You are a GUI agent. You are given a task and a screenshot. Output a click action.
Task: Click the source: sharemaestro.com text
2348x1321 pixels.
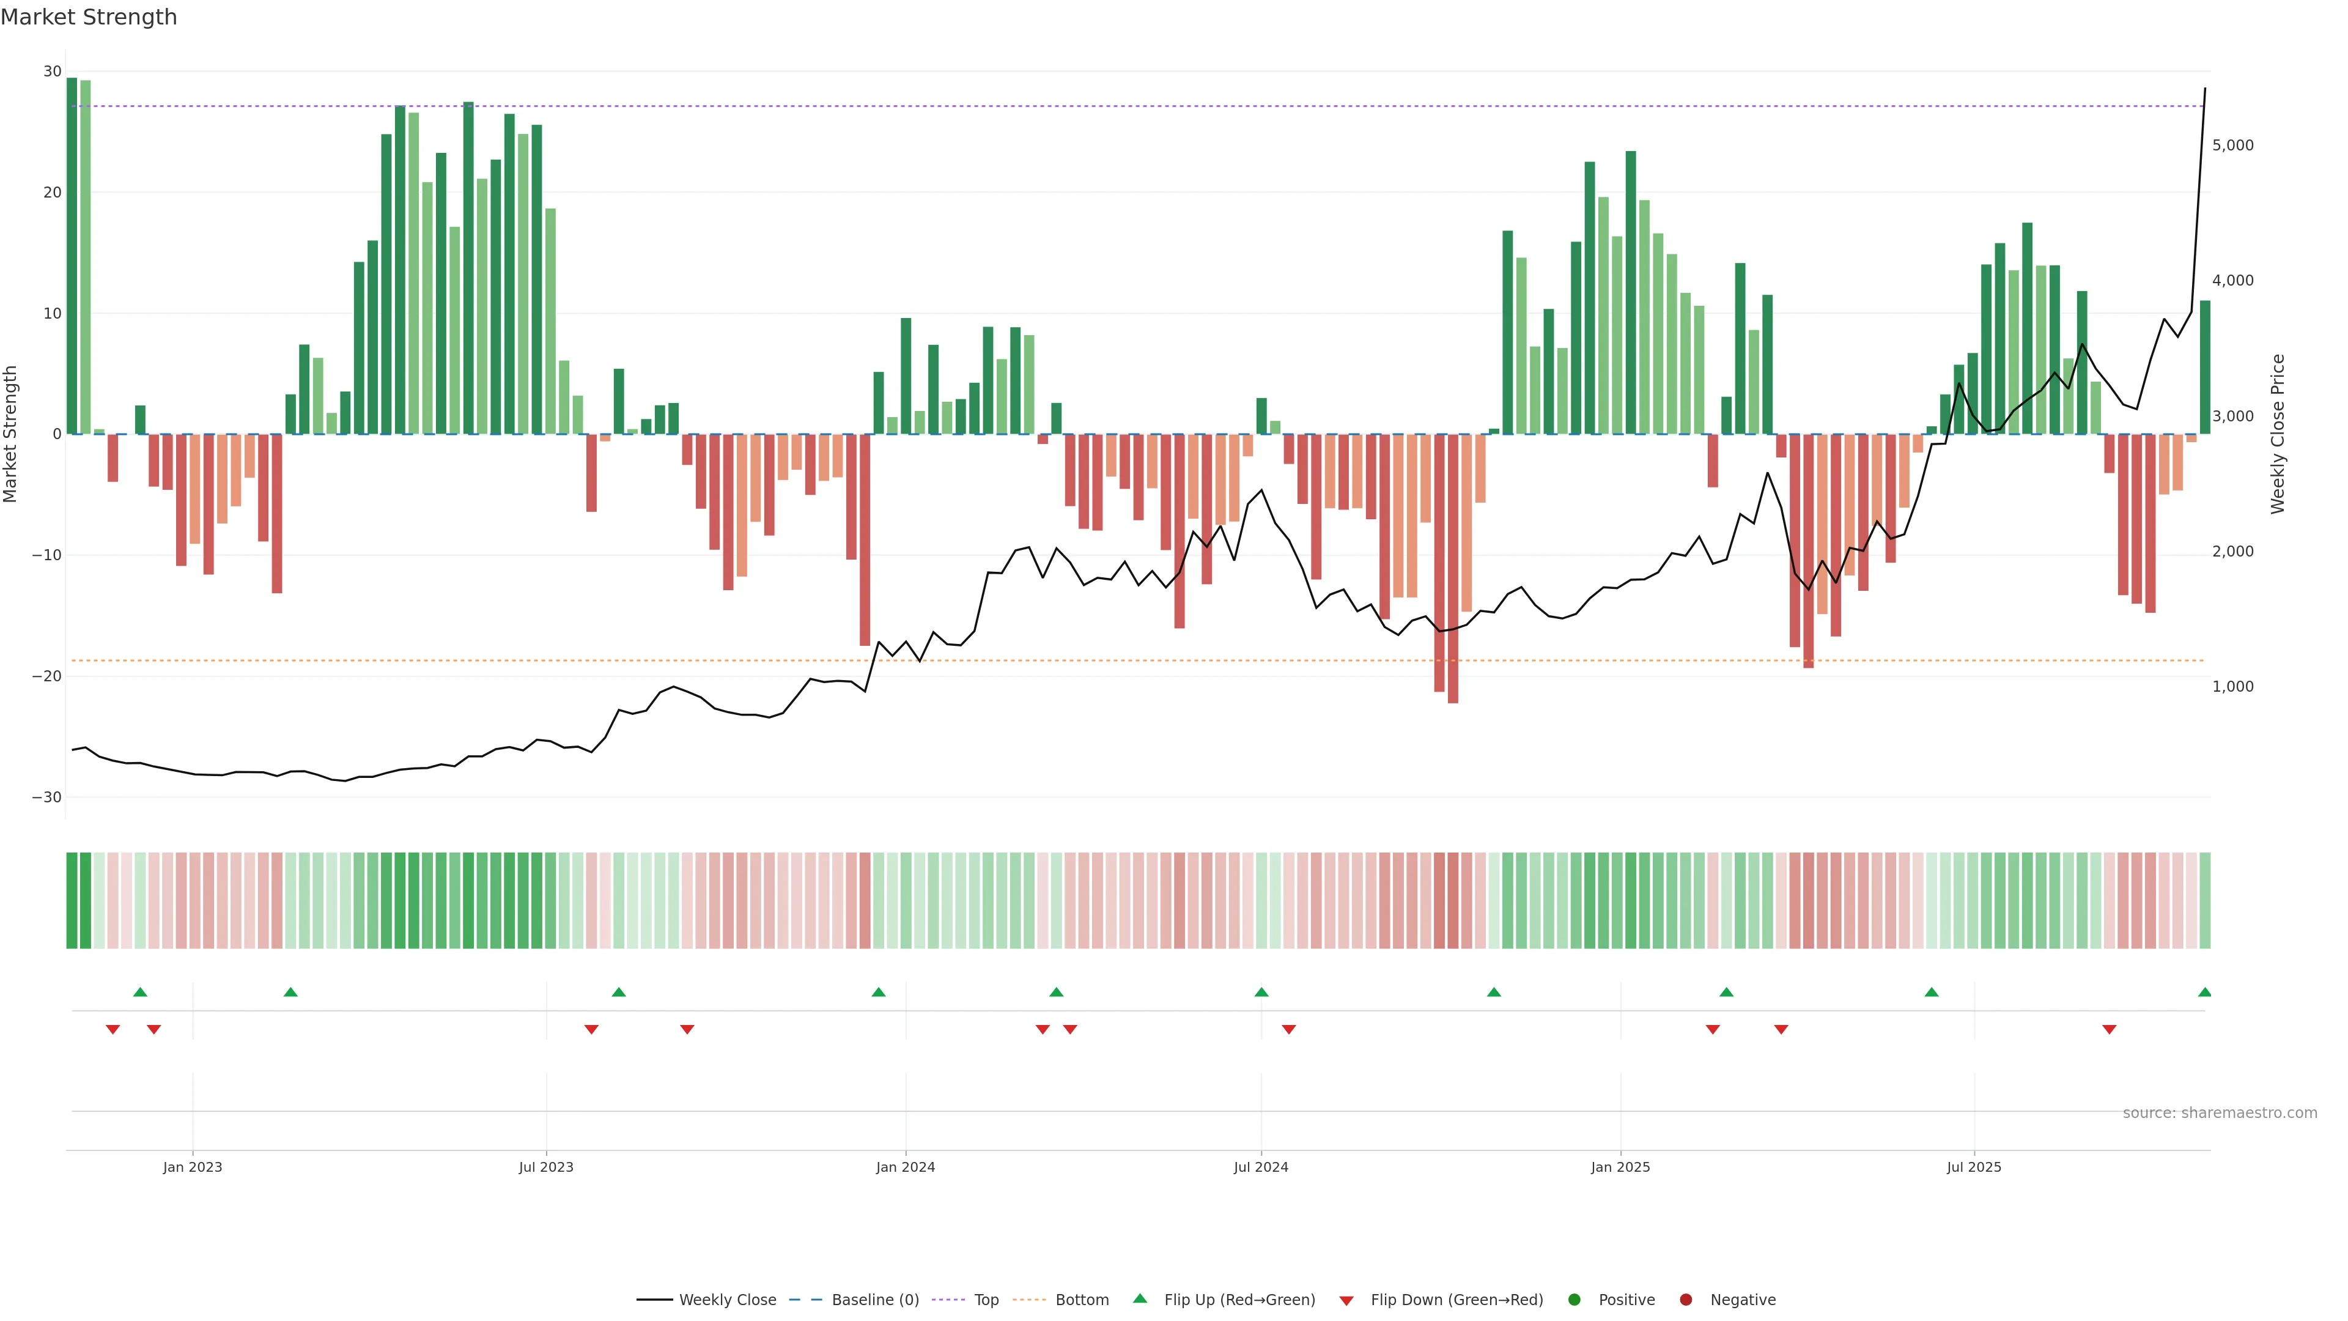[x=2220, y=1113]
